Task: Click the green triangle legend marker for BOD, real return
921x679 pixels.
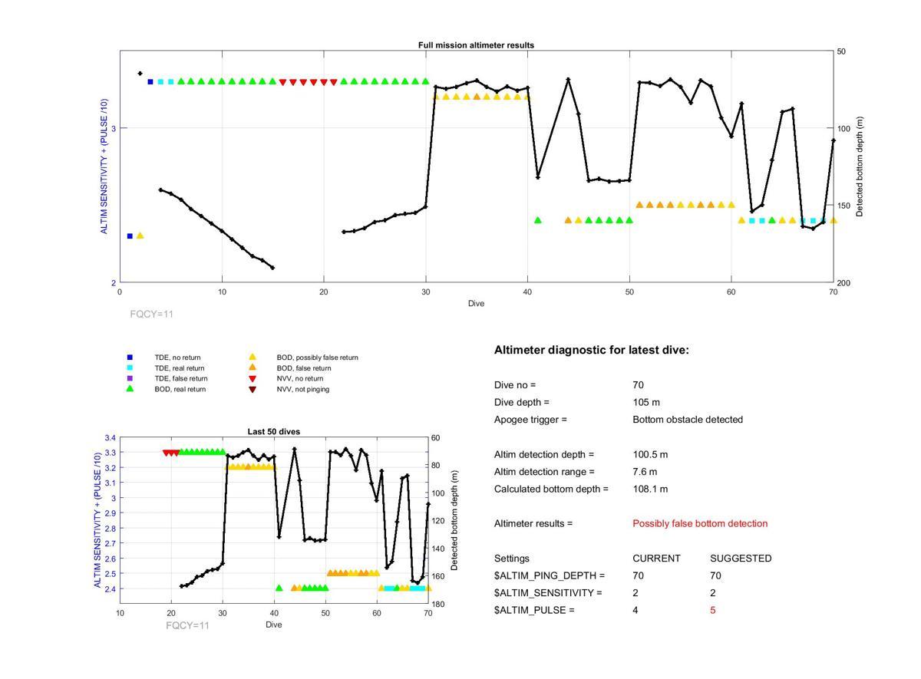Action: pyautogui.click(x=130, y=389)
